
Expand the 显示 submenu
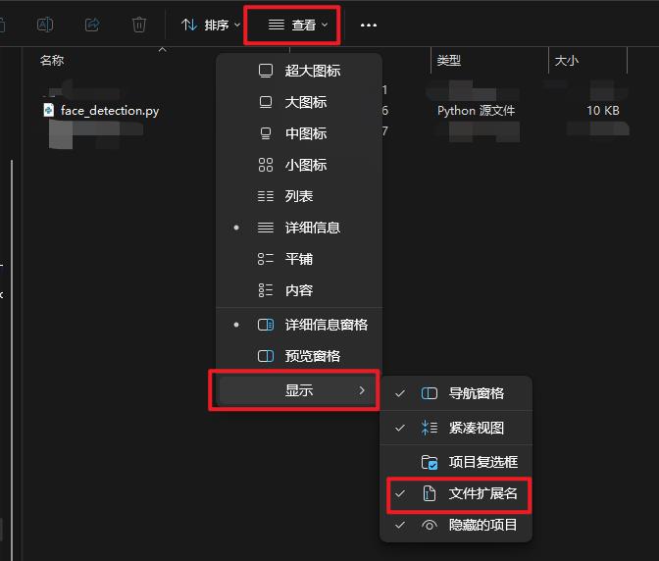pos(297,390)
